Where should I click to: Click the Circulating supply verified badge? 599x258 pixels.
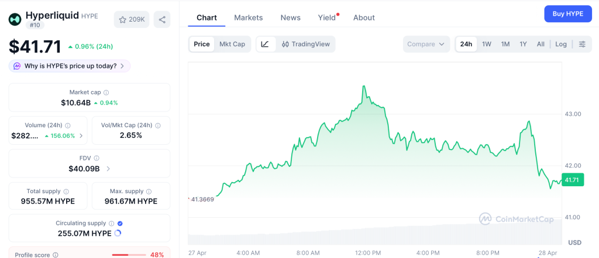coord(120,223)
